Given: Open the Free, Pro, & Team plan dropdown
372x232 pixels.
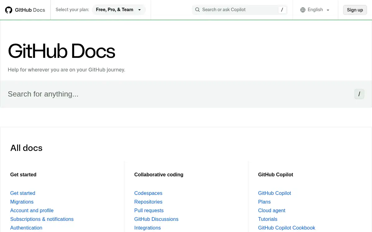Looking at the screenshot, I should click(x=119, y=10).
